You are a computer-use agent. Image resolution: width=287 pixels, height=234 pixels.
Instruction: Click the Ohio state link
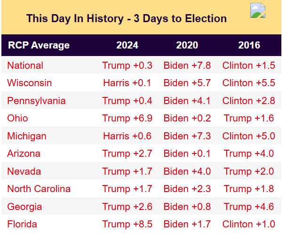click(17, 118)
